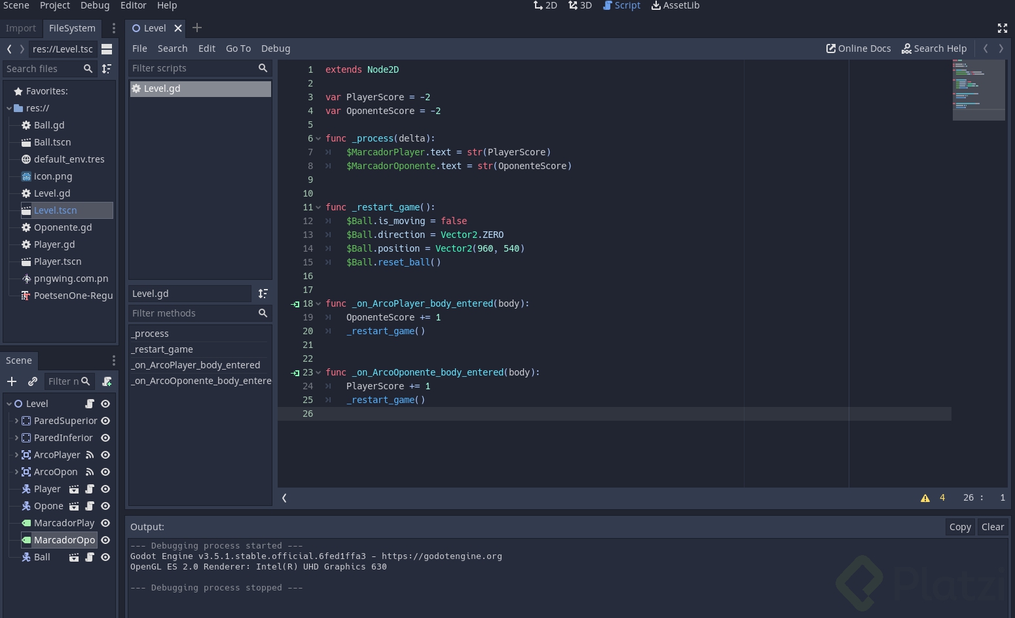This screenshot has width=1015, height=618.
Task: Open the script attached to Level node
Action: coord(90,404)
